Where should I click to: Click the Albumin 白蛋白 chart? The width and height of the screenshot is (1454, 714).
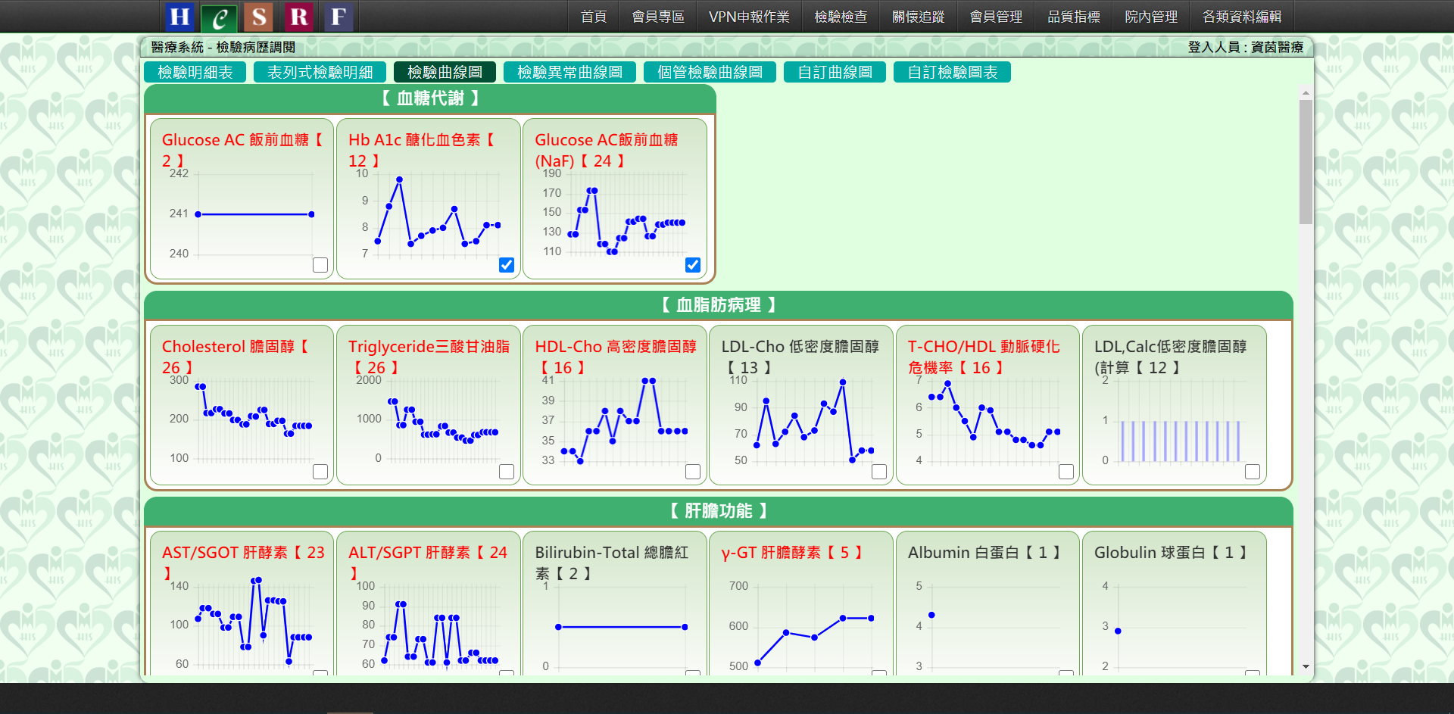988,628
